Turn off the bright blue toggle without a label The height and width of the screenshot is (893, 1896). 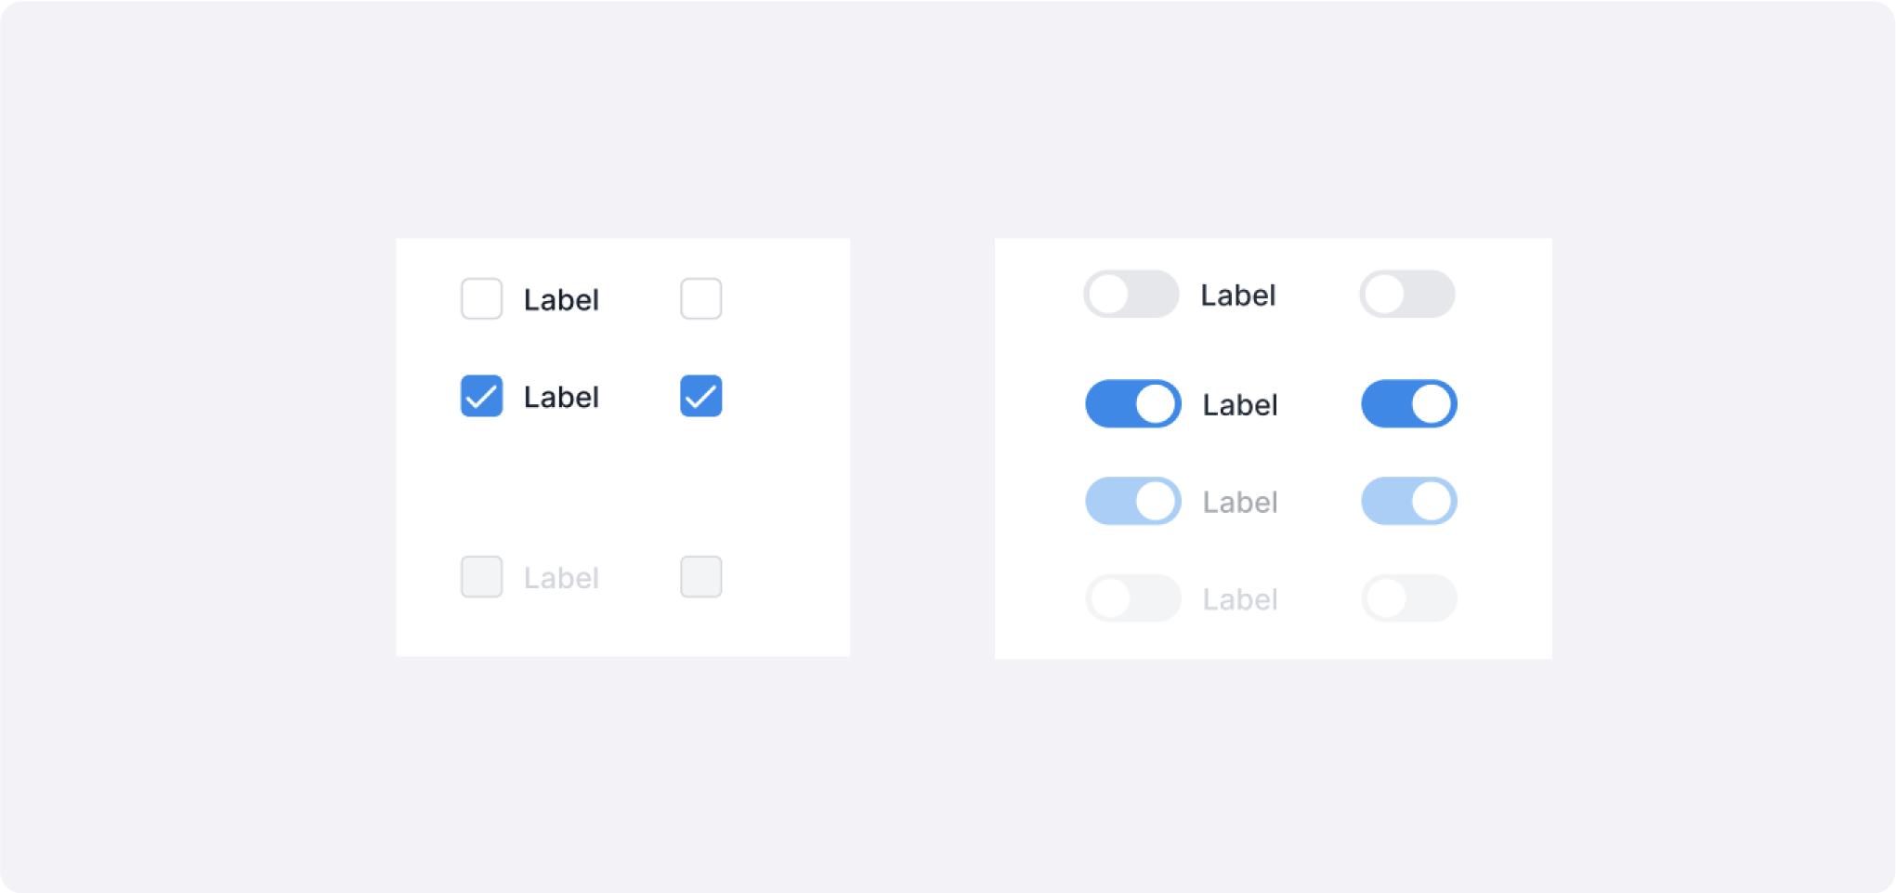pos(1408,404)
